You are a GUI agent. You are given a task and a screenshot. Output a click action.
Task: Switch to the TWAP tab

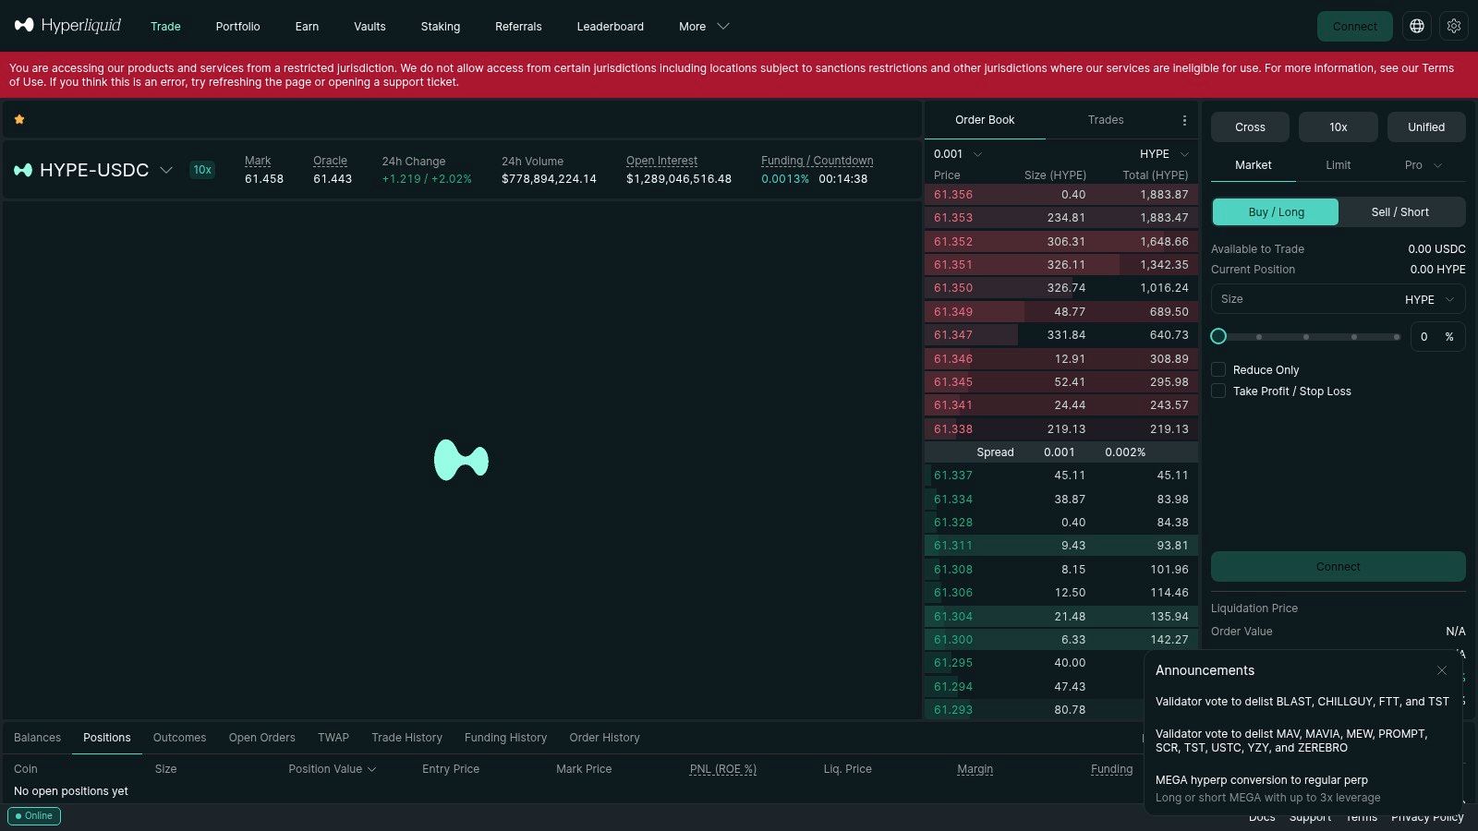333,738
